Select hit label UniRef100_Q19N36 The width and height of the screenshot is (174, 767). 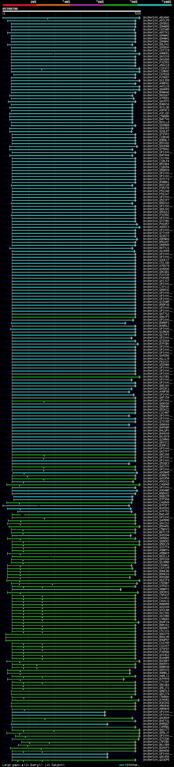[x=156, y=332]
